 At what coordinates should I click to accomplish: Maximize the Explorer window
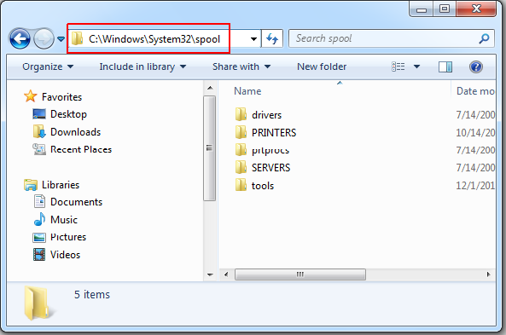[x=445, y=9]
